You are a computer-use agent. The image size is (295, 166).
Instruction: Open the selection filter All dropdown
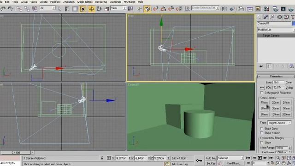(48, 8)
